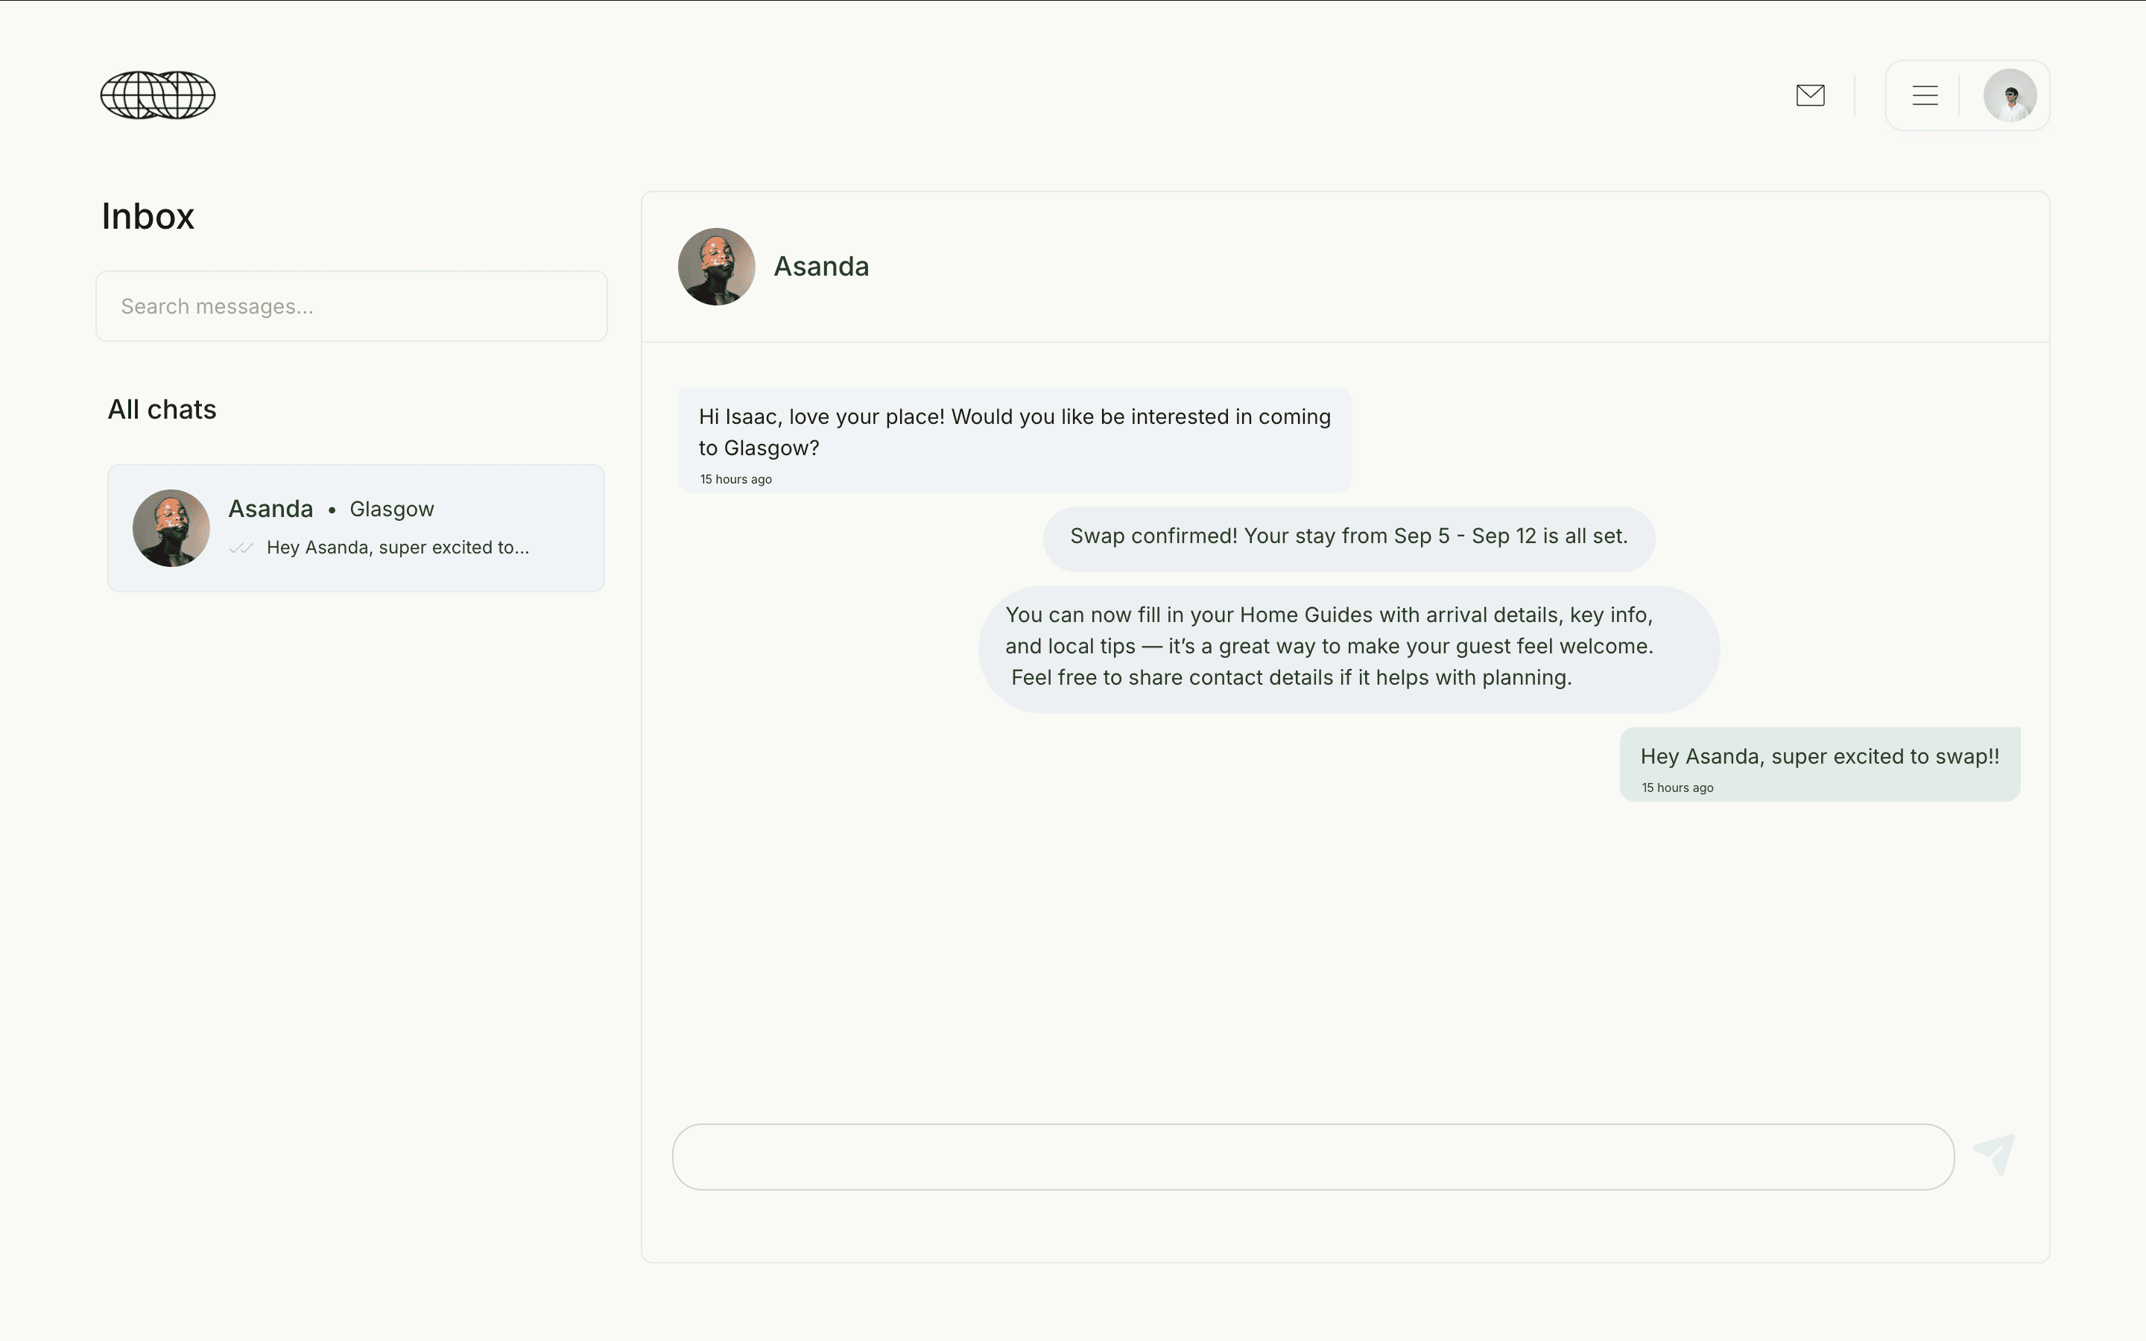
Task: Focus the message compose text box
Action: click(1312, 1156)
